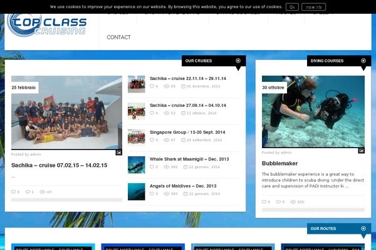The height and width of the screenshot is (250, 376).
Task: Open the DIVING COURSES header tab
Action: point(339,61)
